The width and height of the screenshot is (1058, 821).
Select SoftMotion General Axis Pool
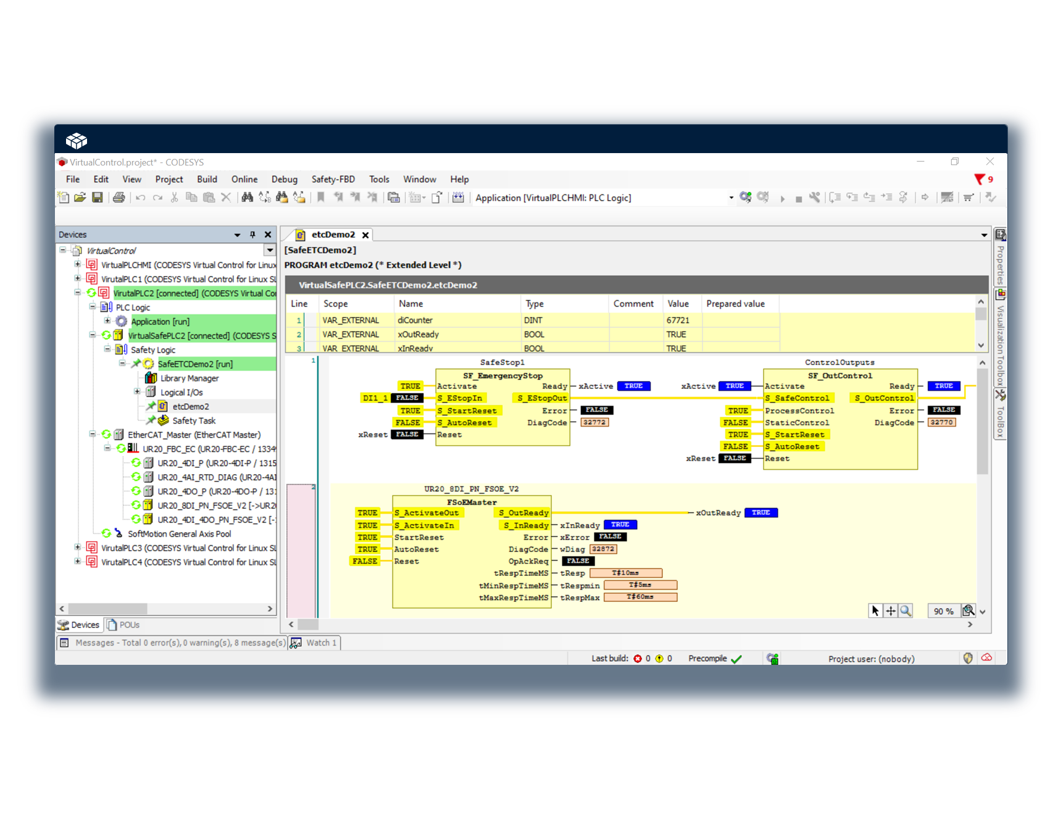click(x=180, y=533)
